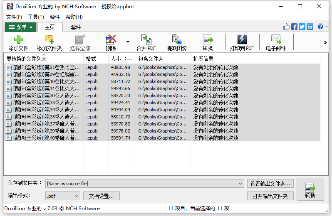Click the 设置输出文件夹... button
Image resolution: width=332 pixels, height=216 pixels.
click(x=270, y=184)
